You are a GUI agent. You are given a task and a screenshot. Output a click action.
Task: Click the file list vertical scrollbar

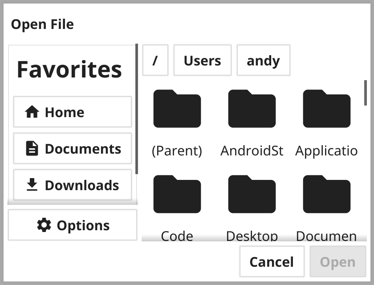(365, 93)
